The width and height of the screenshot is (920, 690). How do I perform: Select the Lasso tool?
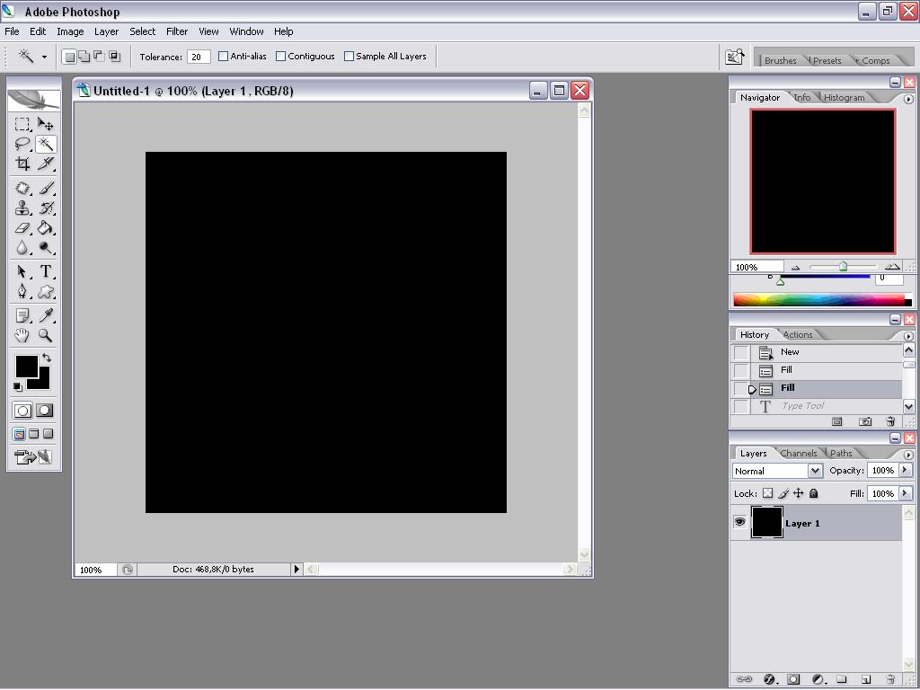coord(22,144)
